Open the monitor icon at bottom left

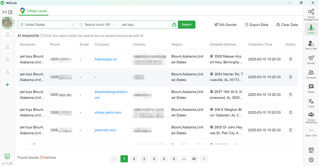[7, 156]
